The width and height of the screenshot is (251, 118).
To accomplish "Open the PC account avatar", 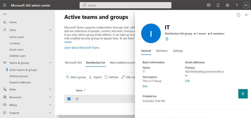I will (246, 5).
